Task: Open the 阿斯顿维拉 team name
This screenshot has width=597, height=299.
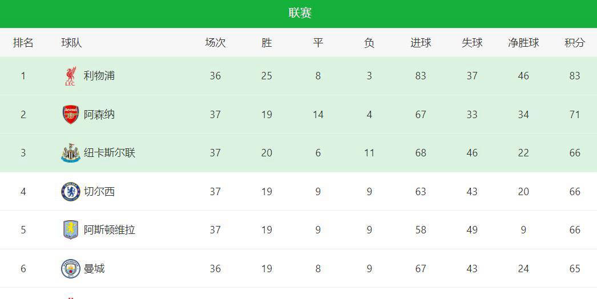Action: [x=109, y=230]
